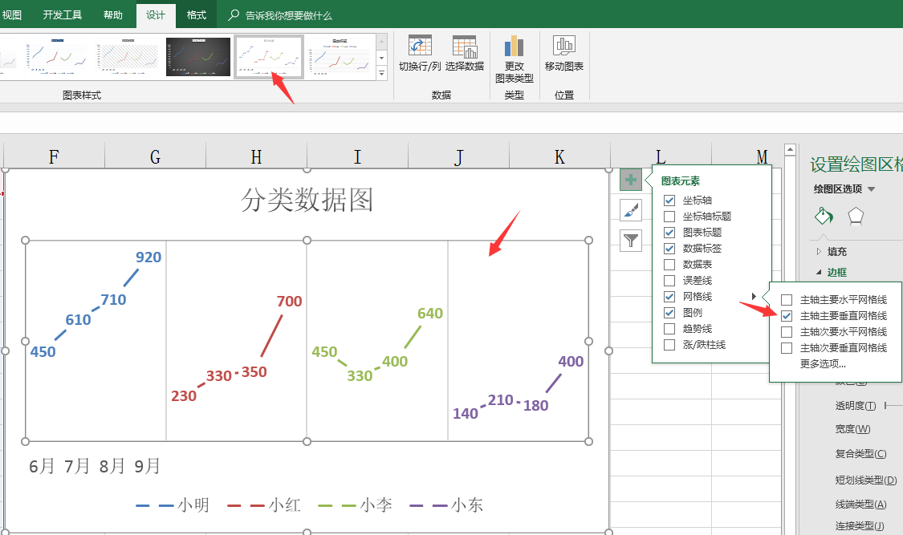Collapse the 边框 section
The width and height of the screenshot is (903, 535).
click(x=819, y=272)
